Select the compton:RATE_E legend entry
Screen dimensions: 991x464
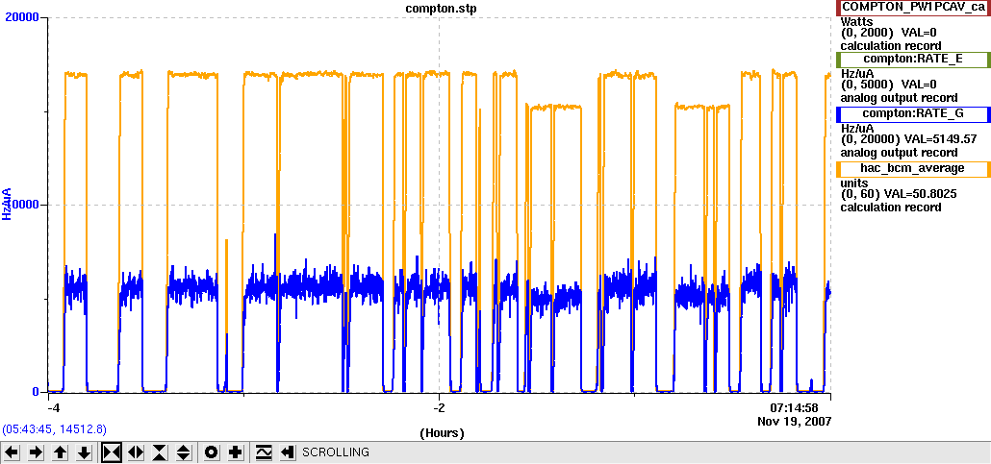pos(913,60)
